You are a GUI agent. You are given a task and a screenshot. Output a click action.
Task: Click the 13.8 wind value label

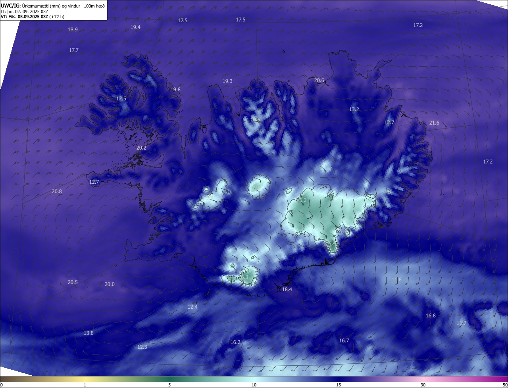(x=89, y=333)
